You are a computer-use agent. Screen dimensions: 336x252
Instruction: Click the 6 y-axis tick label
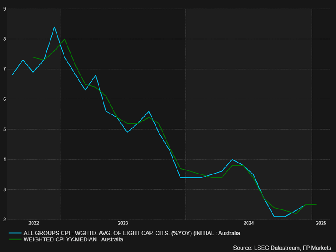[4, 99]
